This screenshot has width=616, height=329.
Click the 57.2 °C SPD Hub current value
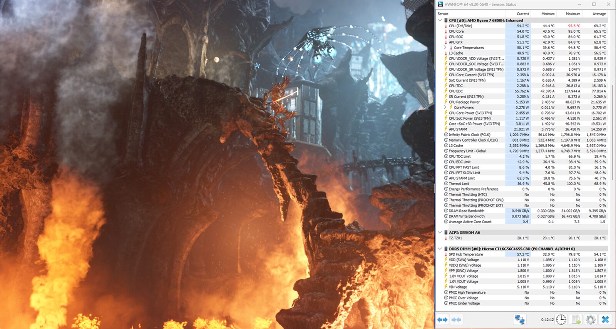pos(523,254)
